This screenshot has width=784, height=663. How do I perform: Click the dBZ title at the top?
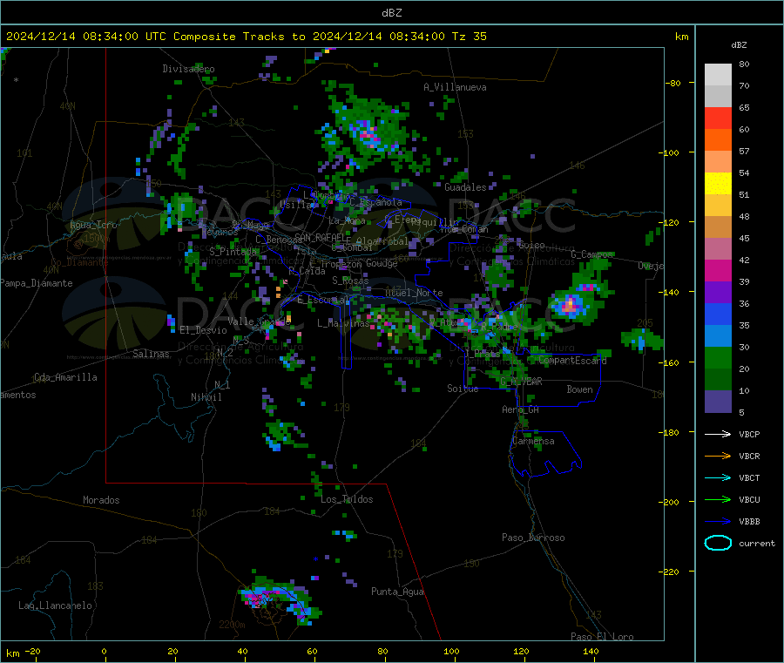[391, 13]
